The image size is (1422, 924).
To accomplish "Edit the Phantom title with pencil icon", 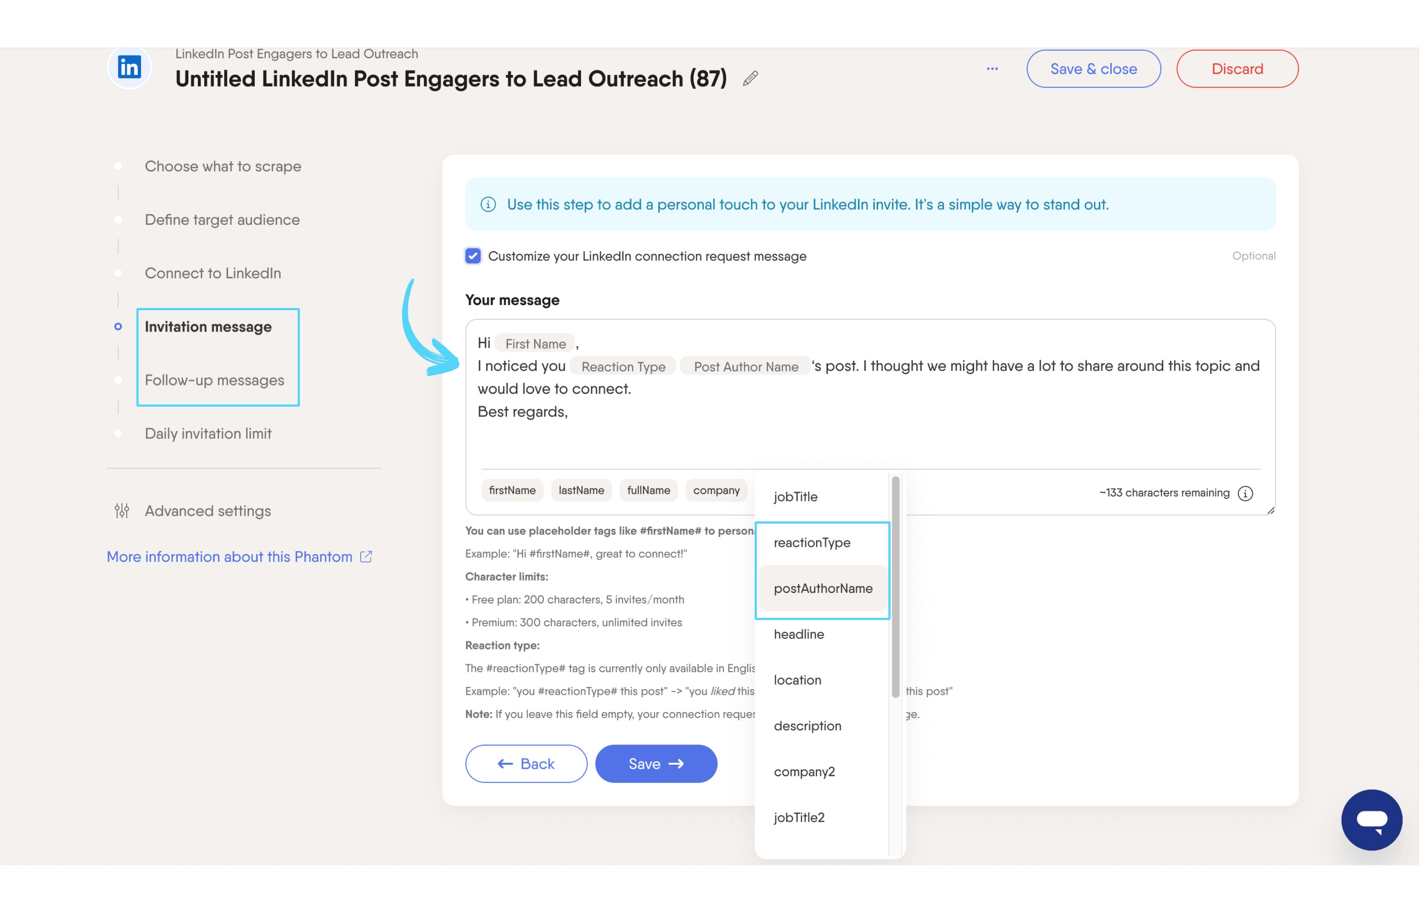I will [x=751, y=78].
